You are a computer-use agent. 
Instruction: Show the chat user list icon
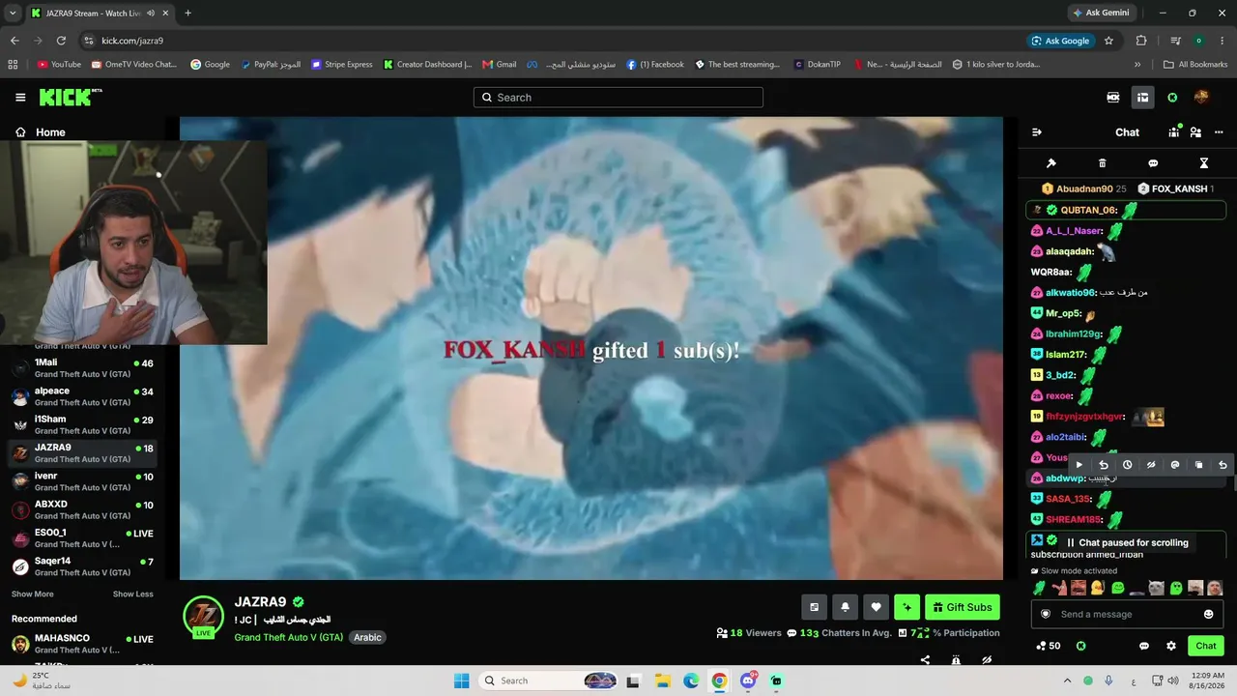tap(1195, 132)
